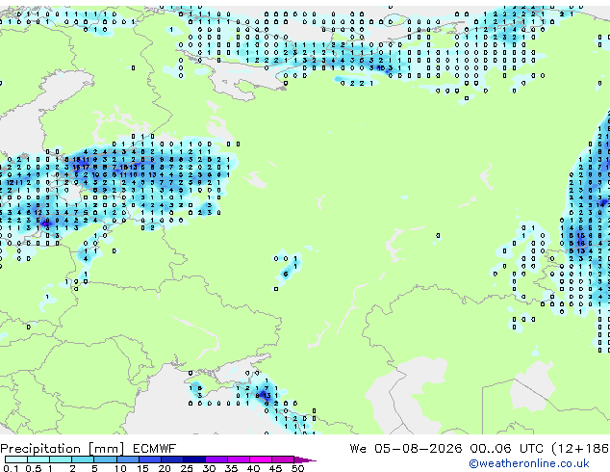Click the 10–15 mm legend swatch
Screen dimensions: 610x472
pyautogui.click(x=128, y=459)
